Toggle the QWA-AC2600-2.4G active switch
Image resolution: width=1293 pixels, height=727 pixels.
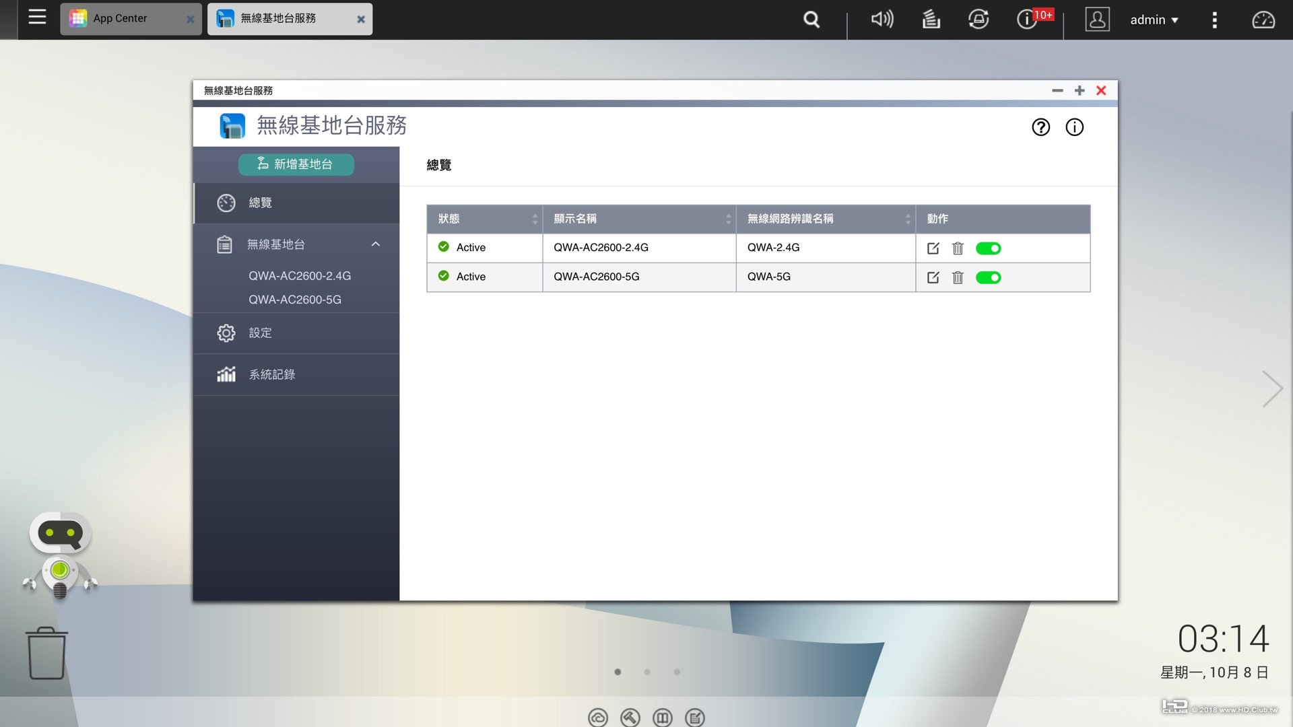point(987,248)
